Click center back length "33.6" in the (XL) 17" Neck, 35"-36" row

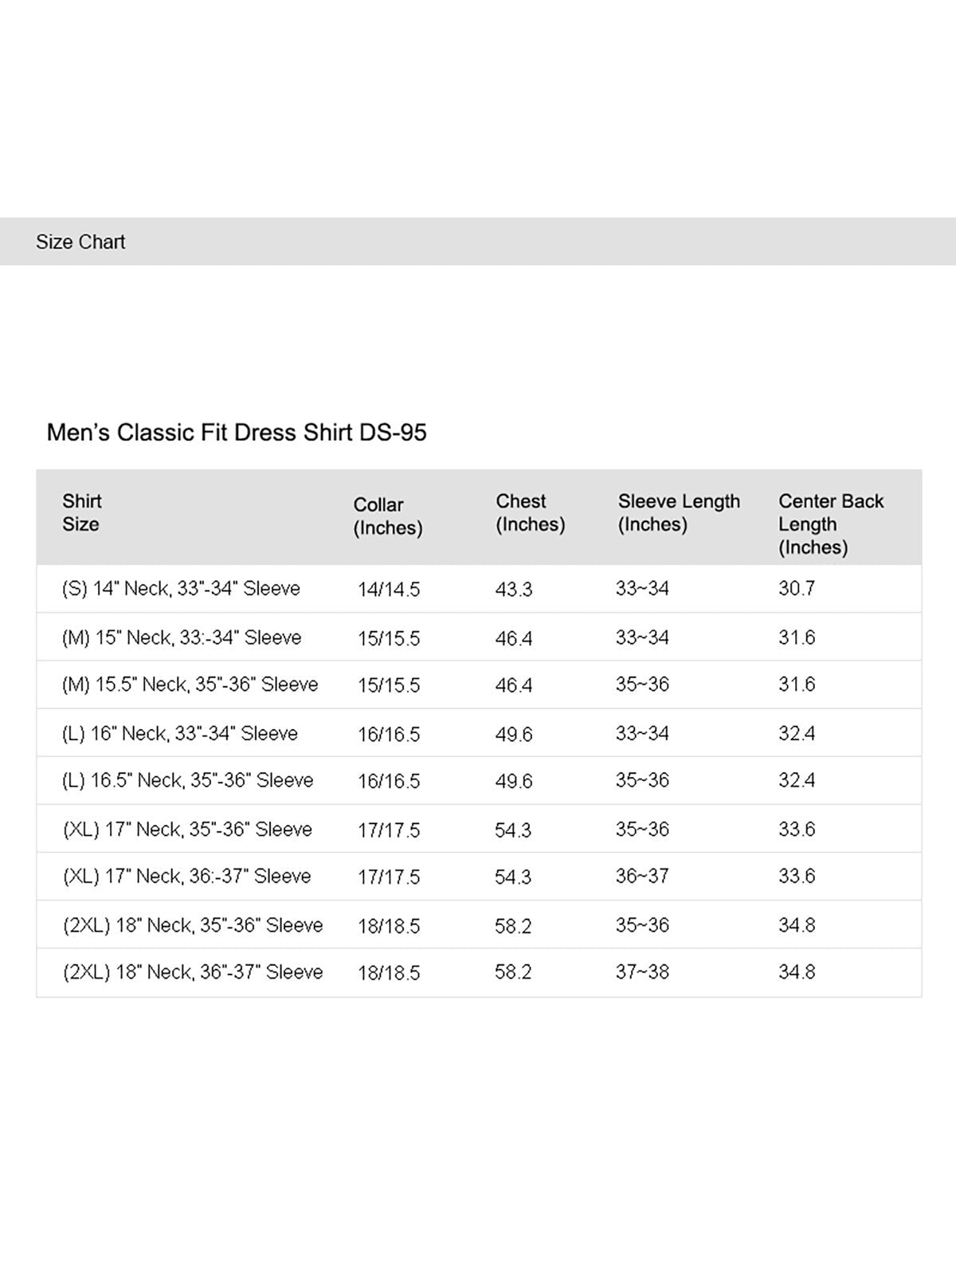click(x=797, y=829)
